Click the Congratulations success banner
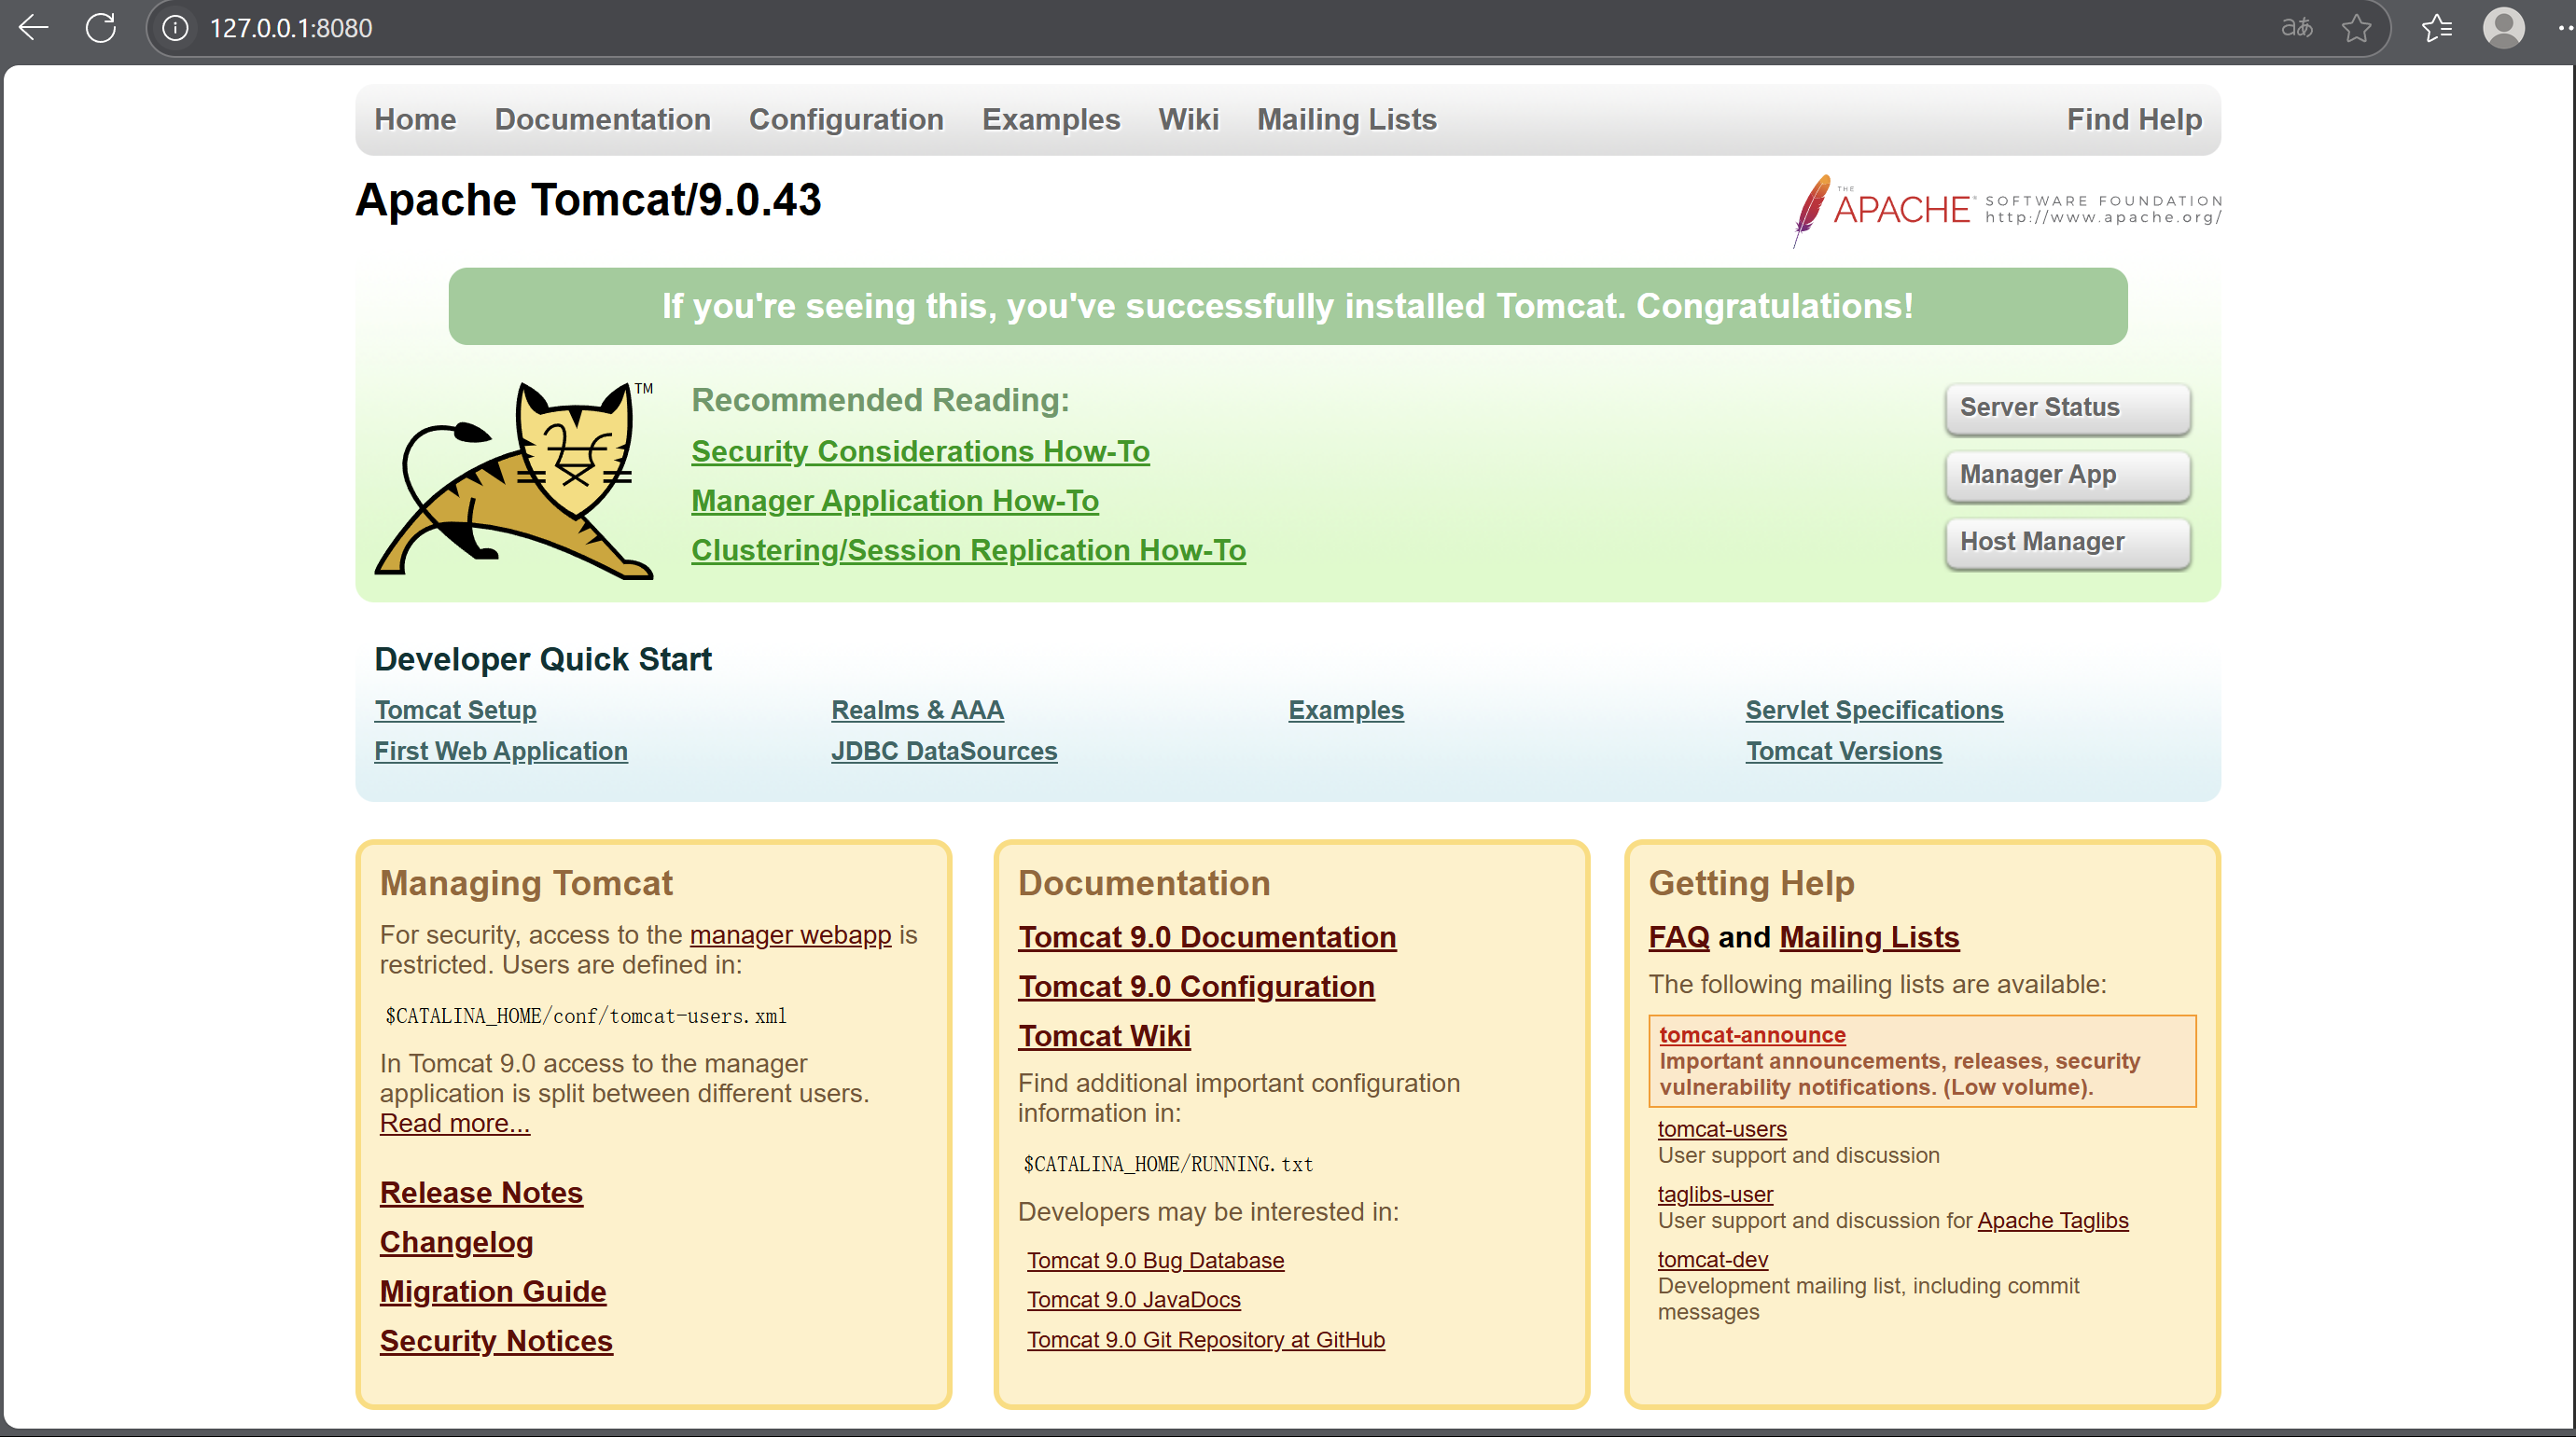Screen dimensions: 2576x1437 [x=1287, y=306]
